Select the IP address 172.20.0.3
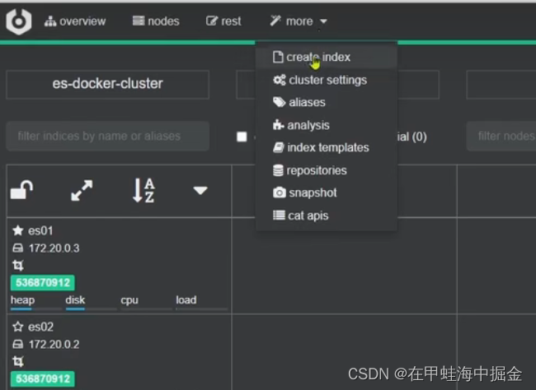Viewport: 536px width, 390px height. click(54, 248)
